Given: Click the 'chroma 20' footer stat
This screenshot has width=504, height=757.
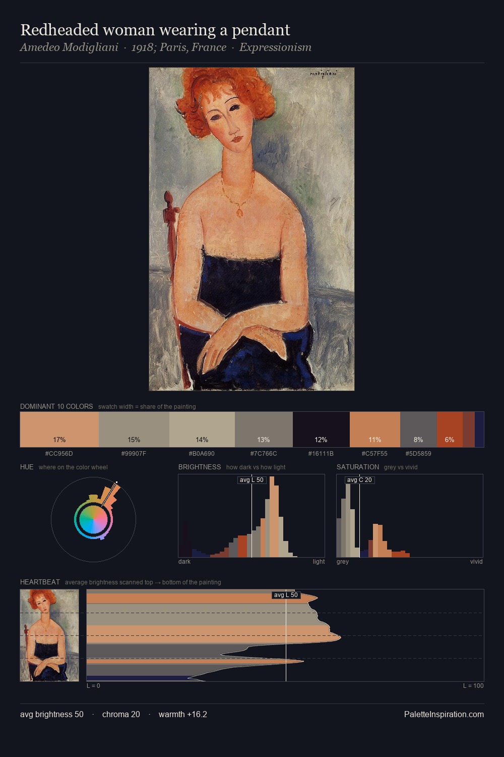Looking at the screenshot, I should (x=121, y=714).
